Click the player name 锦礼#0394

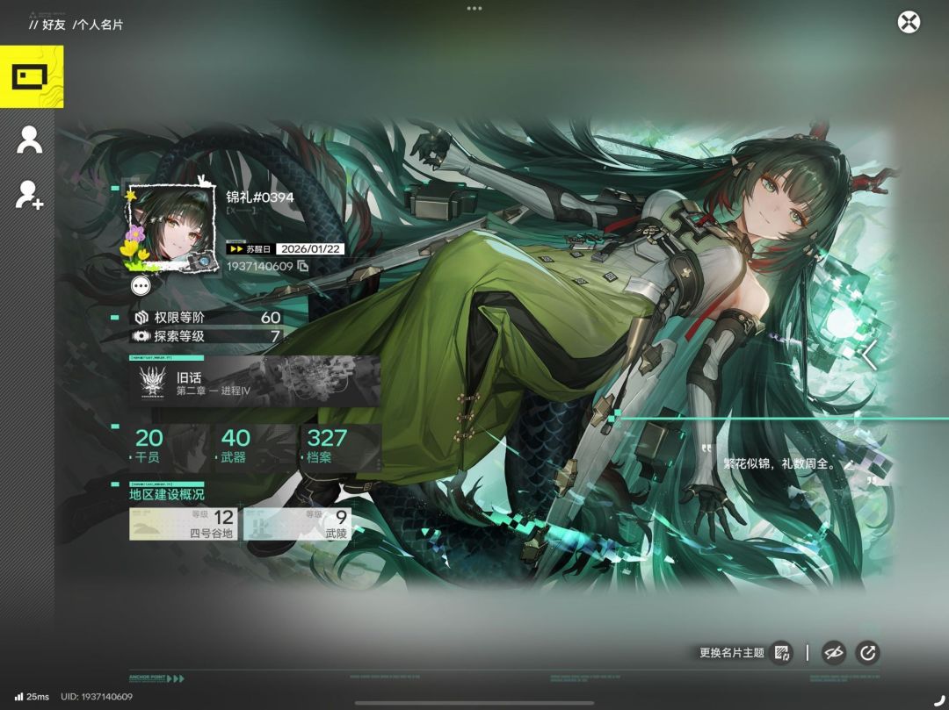click(259, 197)
